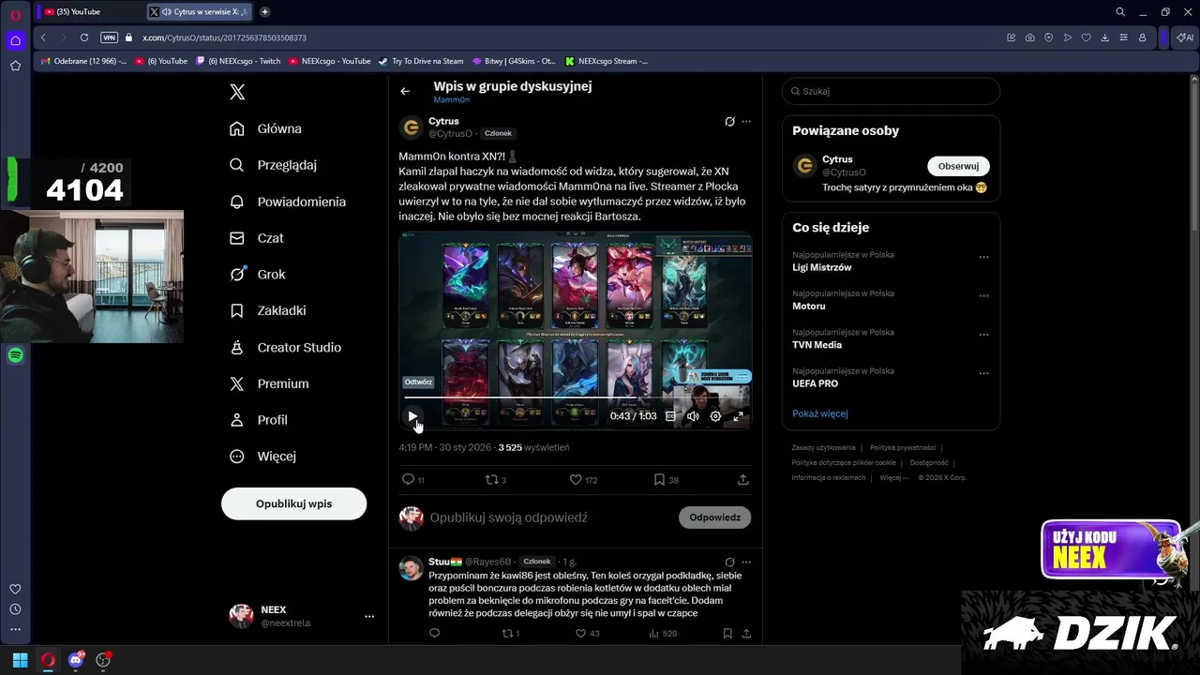Like the Stuu reply
Viewport: 1200px width, 675px height.
click(587, 634)
